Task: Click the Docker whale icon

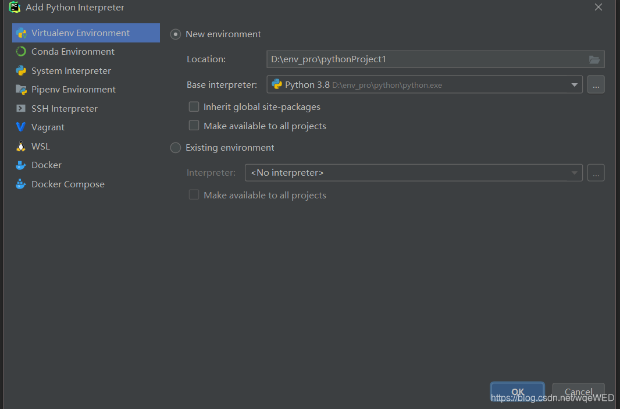Action: point(21,165)
